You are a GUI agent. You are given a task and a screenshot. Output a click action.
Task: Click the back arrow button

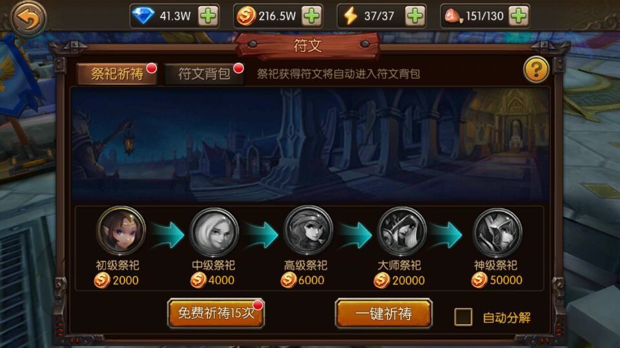click(x=28, y=18)
